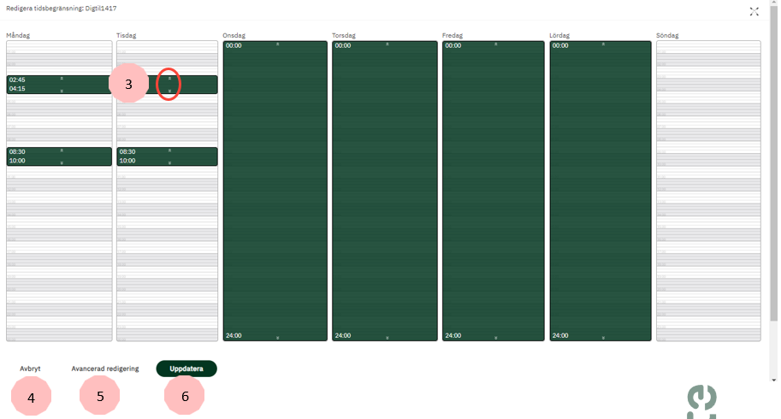Select the 02:45 start time on Måndag

click(x=17, y=80)
